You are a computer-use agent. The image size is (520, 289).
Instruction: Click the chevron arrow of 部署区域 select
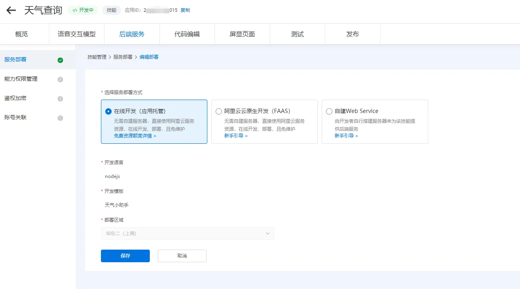coord(268,233)
